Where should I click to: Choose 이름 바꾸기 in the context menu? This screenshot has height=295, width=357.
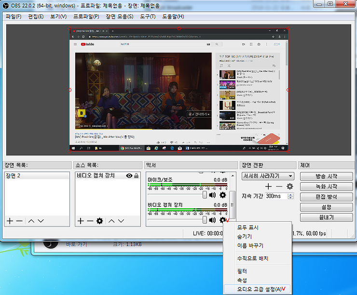(258, 246)
